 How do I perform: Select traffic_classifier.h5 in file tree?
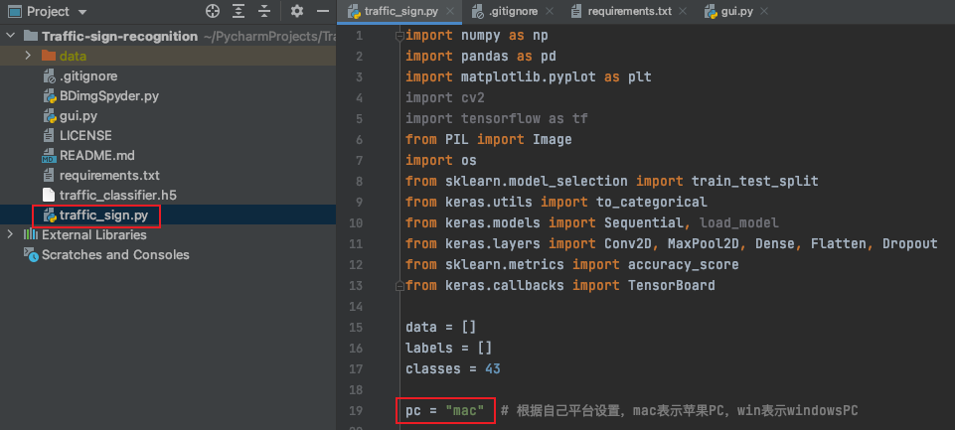pyautogui.click(x=117, y=196)
